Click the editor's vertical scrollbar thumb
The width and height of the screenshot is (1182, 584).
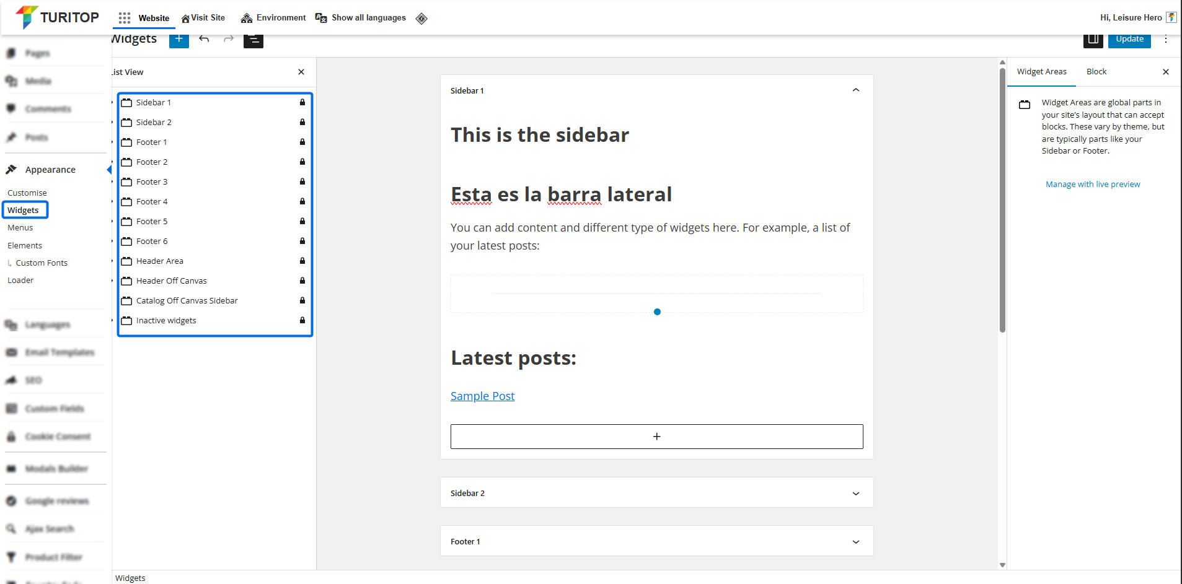[1002, 198]
